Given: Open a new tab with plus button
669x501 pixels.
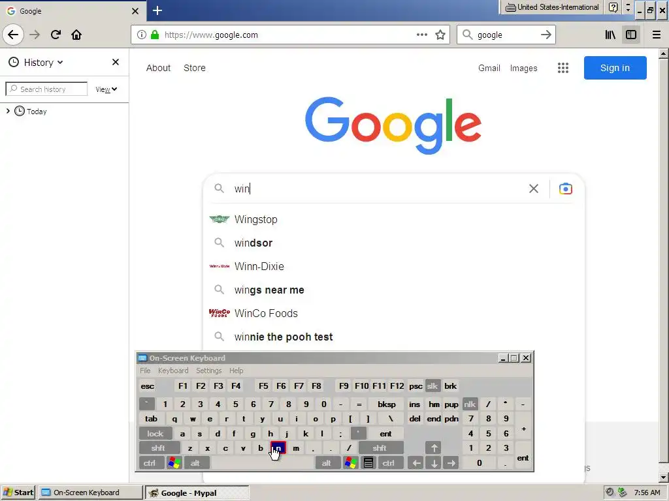Looking at the screenshot, I should pos(157,10).
